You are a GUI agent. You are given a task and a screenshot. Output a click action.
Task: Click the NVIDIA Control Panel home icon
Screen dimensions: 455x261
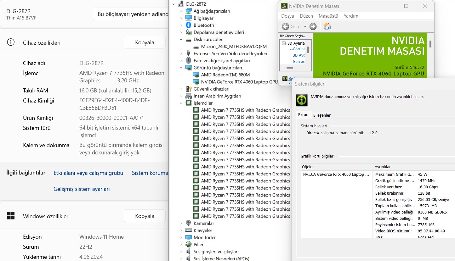pos(327,26)
